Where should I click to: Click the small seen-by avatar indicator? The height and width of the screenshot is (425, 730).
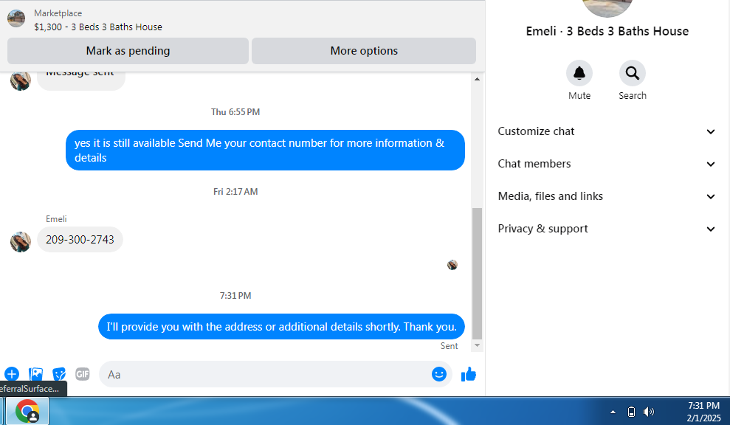[x=452, y=265]
